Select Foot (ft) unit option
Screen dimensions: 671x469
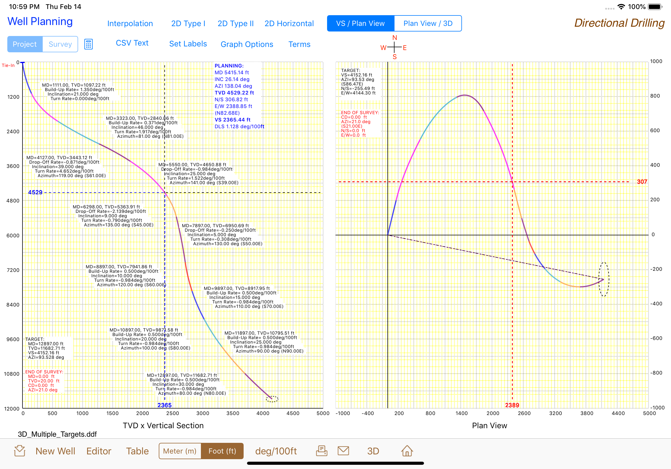pos(222,451)
